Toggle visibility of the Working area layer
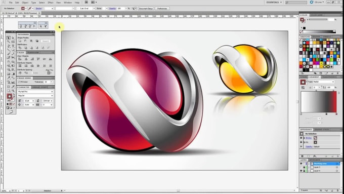The height and width of the screenshot is (194, 344). tap(301, 164)
